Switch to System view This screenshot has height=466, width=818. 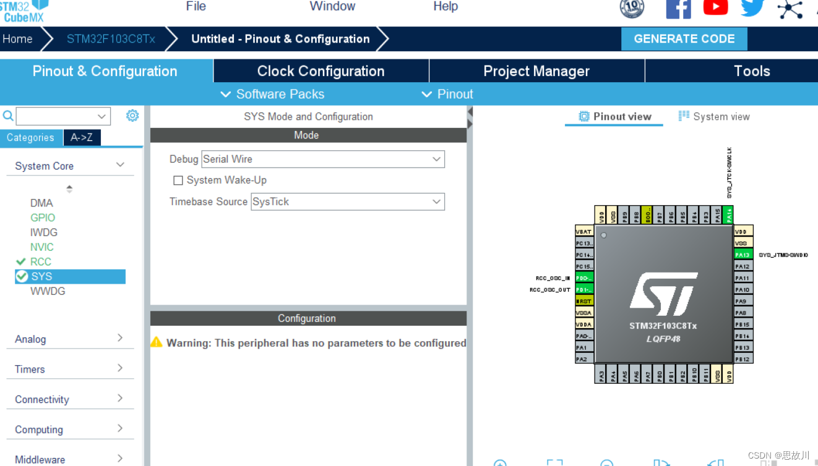[714, 116]
